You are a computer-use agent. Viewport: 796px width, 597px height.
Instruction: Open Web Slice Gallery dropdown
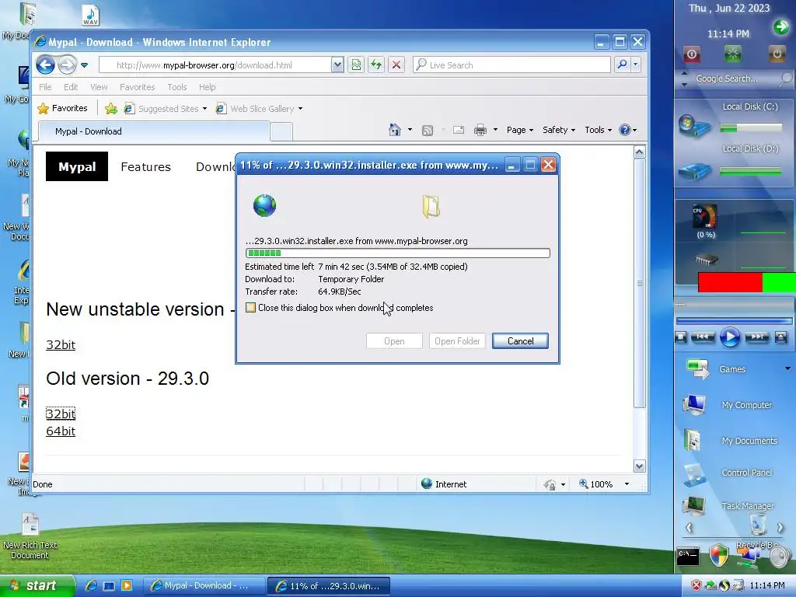pyautogui.click(x=259, y=109)
